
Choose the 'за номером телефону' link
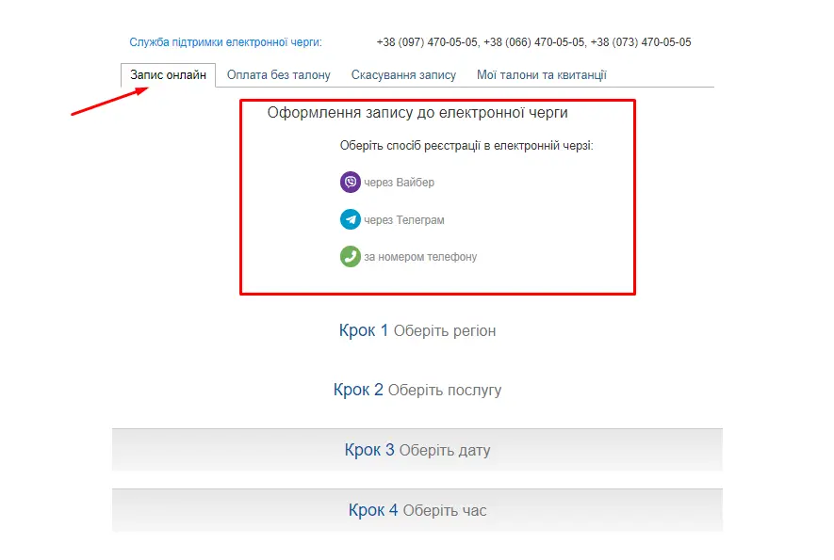coord(420,257)
